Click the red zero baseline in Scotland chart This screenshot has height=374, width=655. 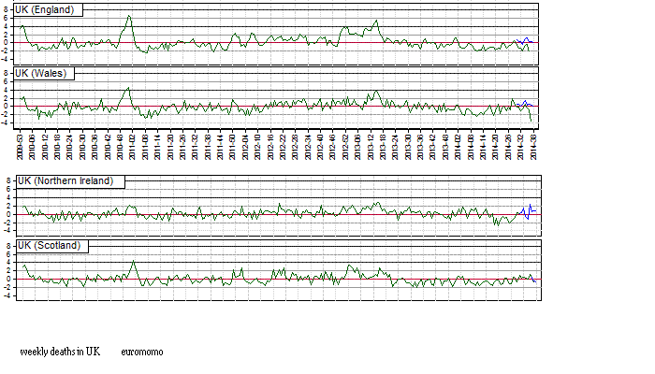coord(281,279)
